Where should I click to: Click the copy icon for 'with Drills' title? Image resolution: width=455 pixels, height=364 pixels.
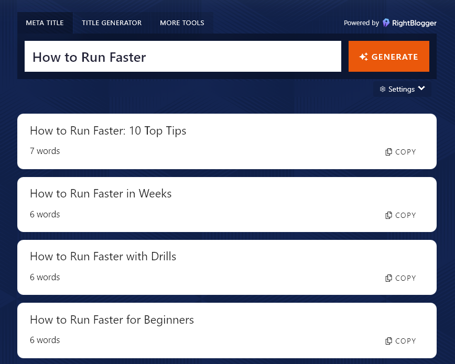pyautogui.click(x=388, y=278)
